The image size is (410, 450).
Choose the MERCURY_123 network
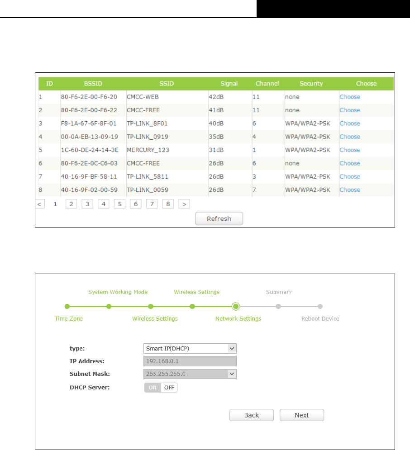coord(350,150)
